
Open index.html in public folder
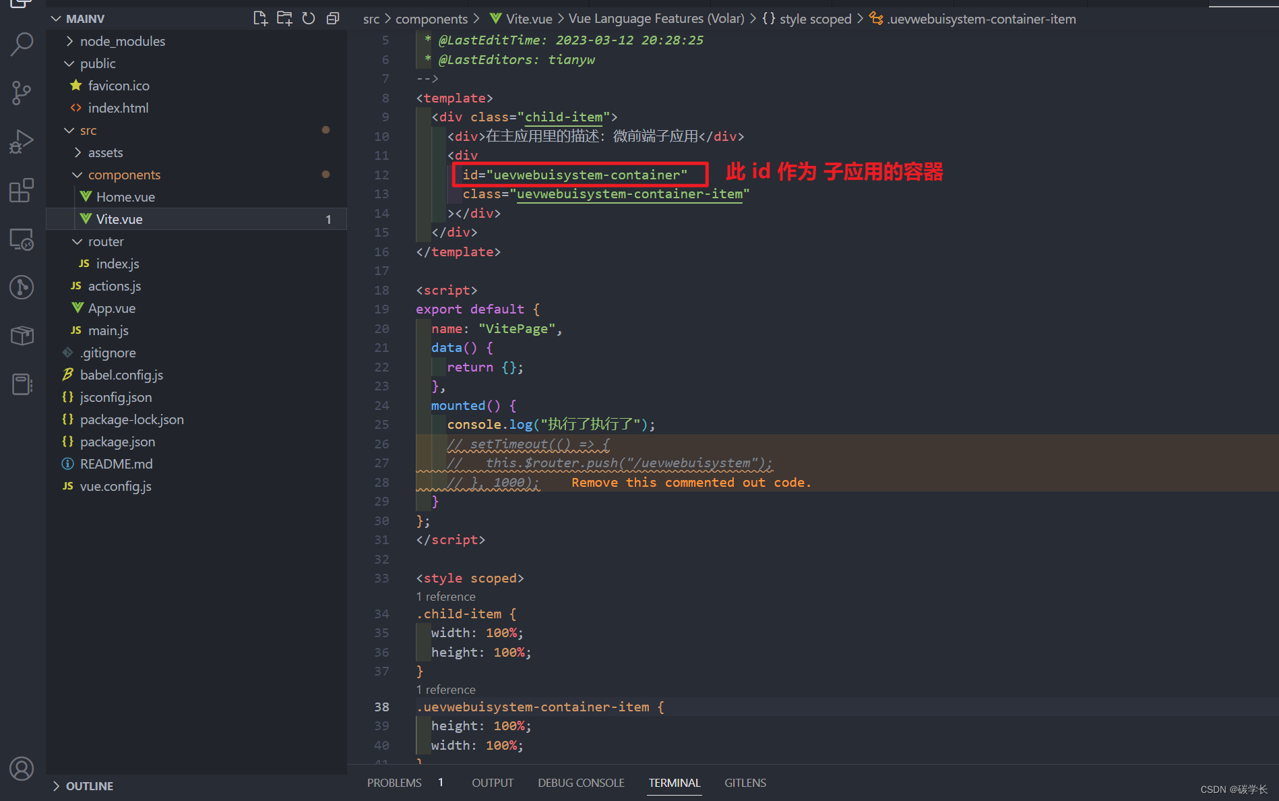click(x=196, y=108)
